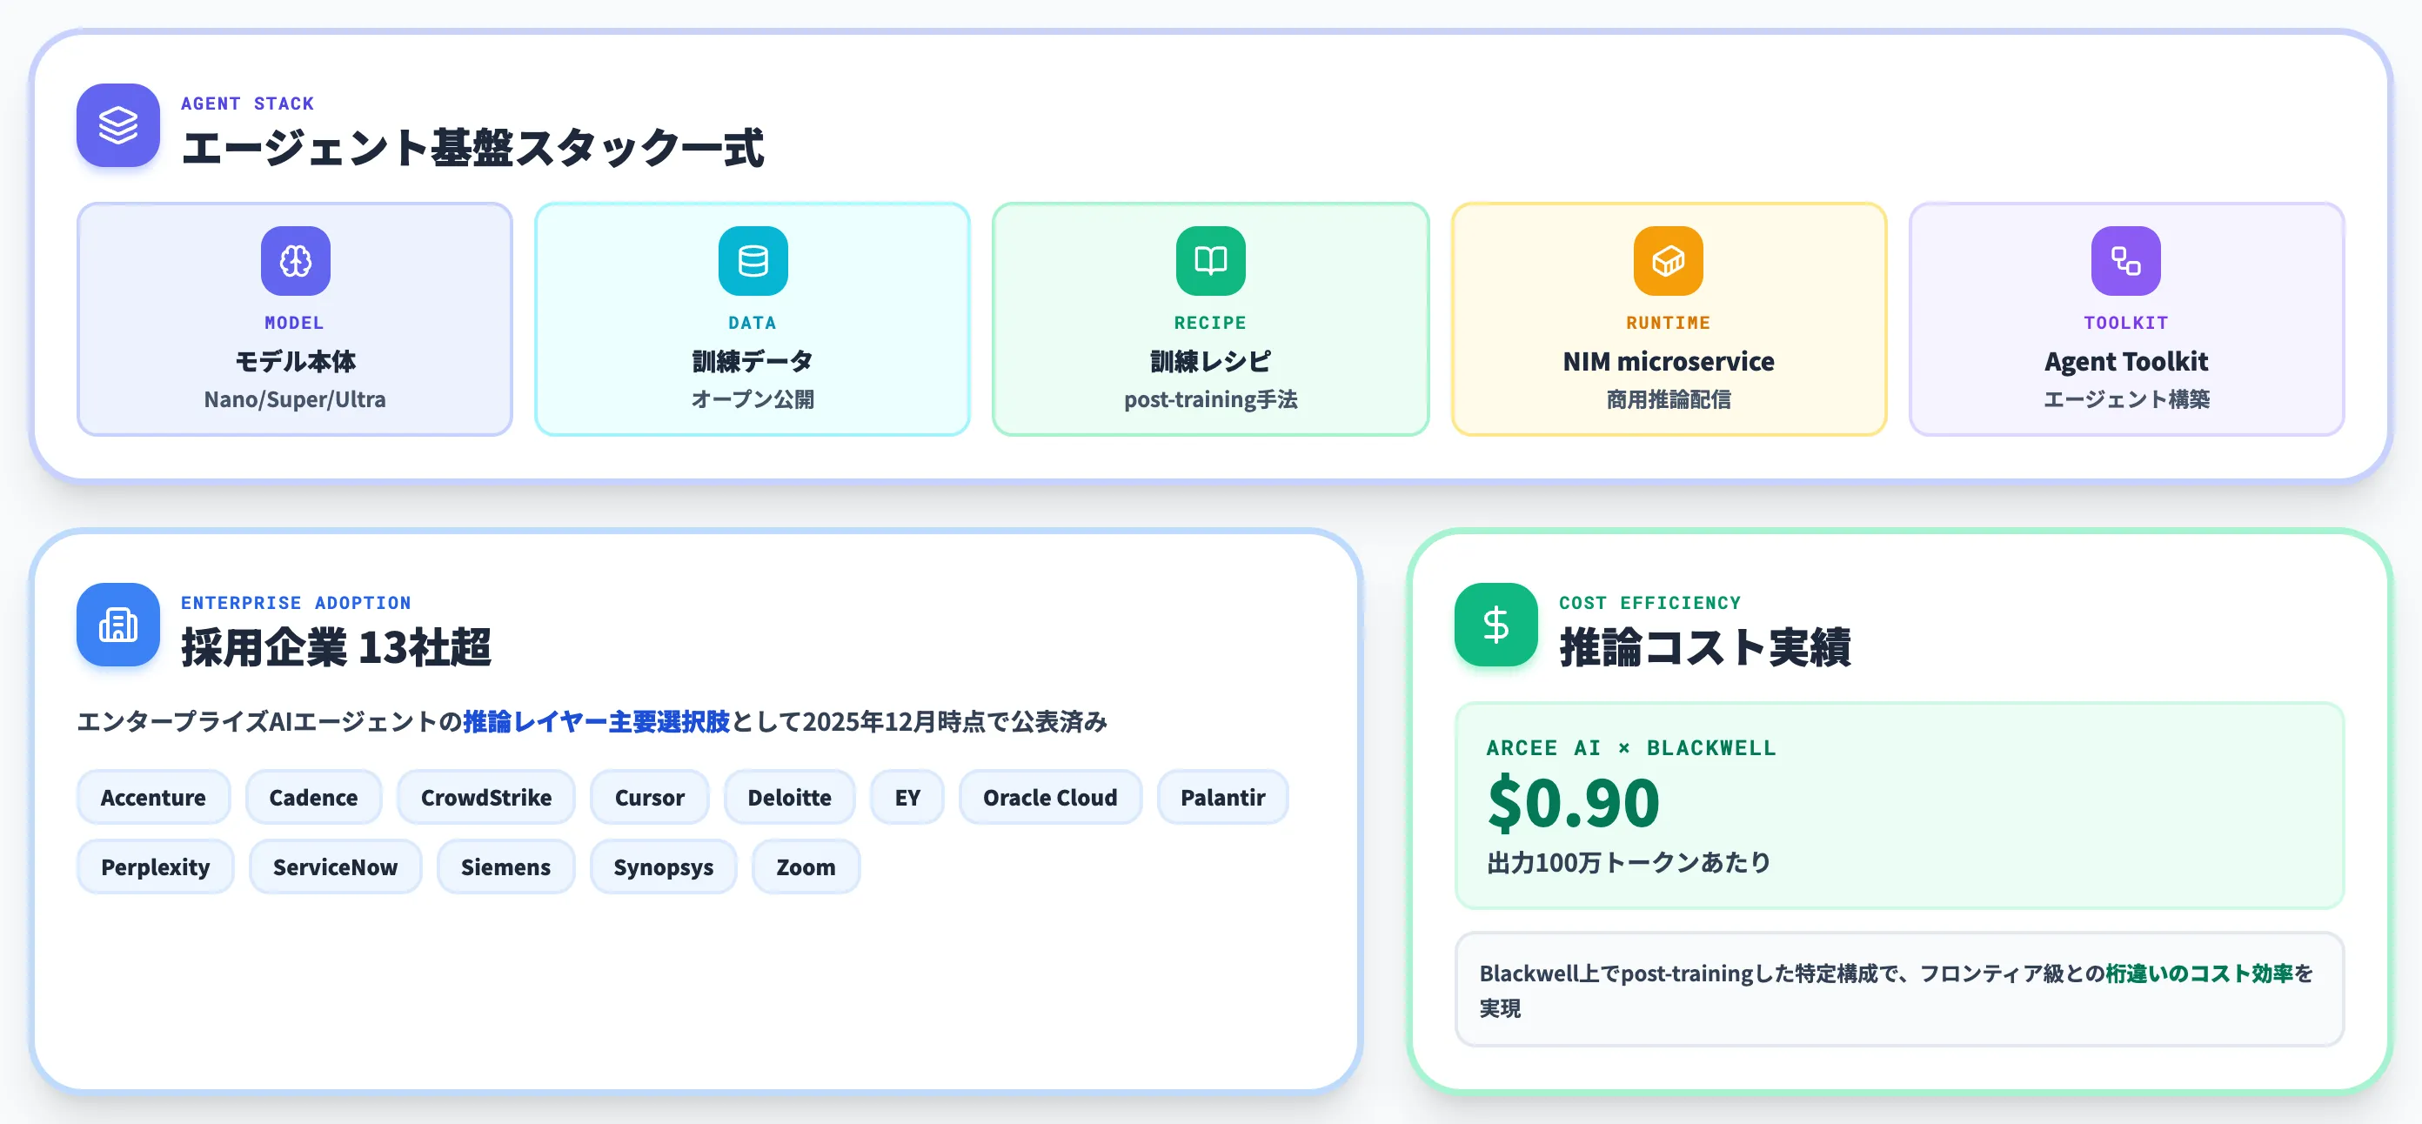Click the ENTERPRISE ADOPTION label
This screenshot has height=1124, width=2422.
(x=295, y=603)
